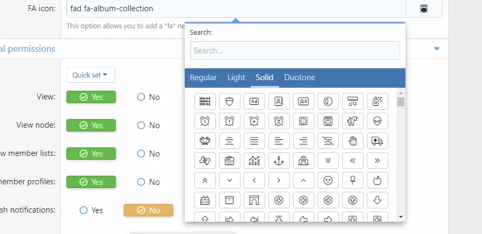Select Yes for View node
Viewport: 482px width, 234px height.
point(91,126)
